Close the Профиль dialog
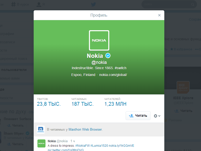 coord(159,15)
